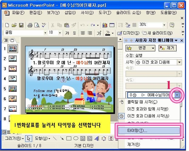Select the Format Painter brush
This screenshot has width=189, height=151.
(x=73, y=25)
